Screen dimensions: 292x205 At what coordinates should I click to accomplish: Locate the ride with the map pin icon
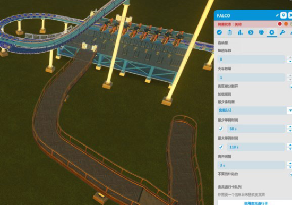point(284,15)
